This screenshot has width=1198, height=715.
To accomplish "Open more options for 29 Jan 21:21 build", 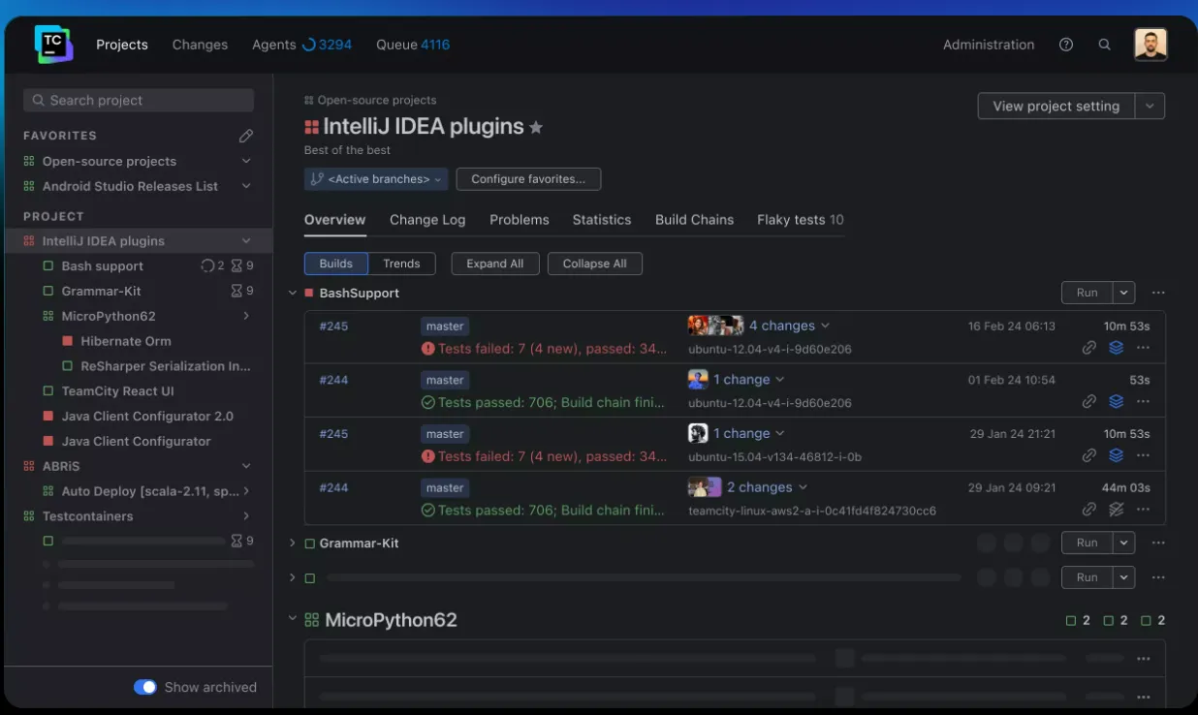I will pos(1144,455).
